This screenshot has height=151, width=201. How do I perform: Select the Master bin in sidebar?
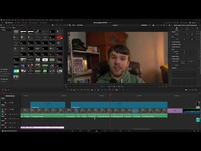tap(4, 30)
